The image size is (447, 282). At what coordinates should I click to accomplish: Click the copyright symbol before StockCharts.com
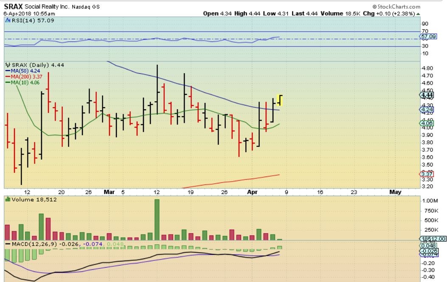(375, 7)
